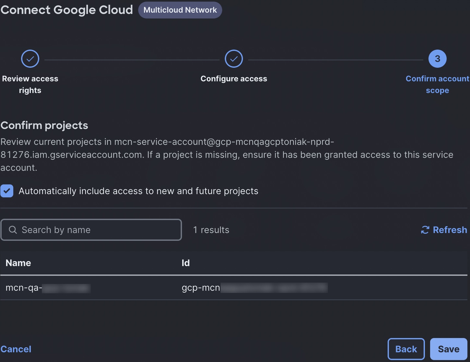Viewport: 470px width, 362px height.
Task: Click the magnifier icon in search field
Action: 13,230
